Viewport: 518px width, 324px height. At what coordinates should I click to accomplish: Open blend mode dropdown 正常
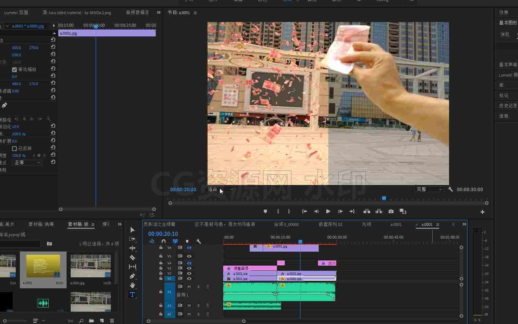(27, 163)
